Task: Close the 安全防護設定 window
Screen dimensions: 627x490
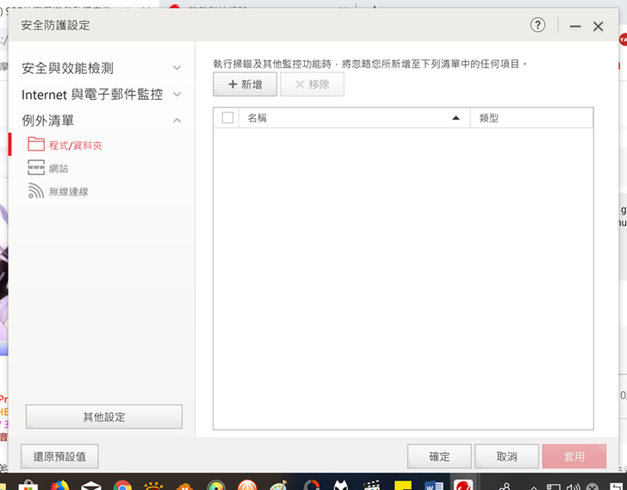Action: click(599, 27)
